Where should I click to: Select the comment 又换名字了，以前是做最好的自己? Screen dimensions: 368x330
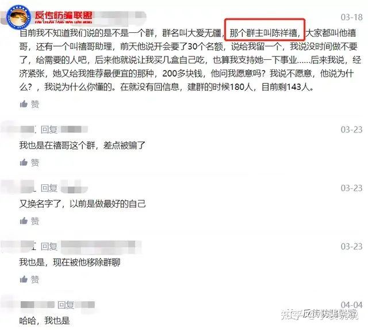tap(82, 203)
